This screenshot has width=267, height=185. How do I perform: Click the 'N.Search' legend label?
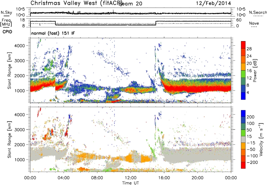click(x=258, y=12)
